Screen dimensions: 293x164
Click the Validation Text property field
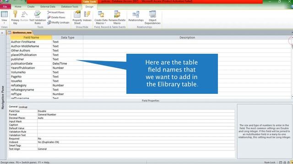(136, 135)
